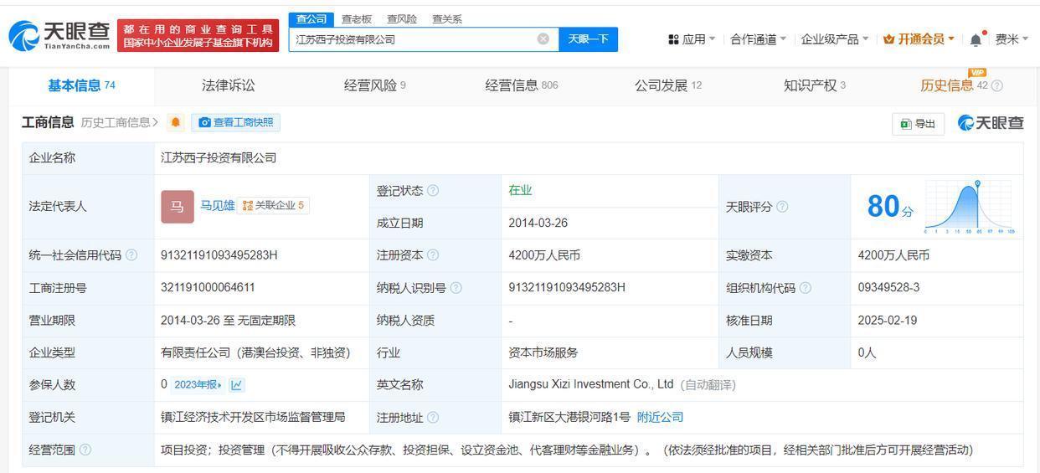Open the 合作通道 dropdown
Image resolution: width=1040 pixels, height=473 pixels.
tap(758, 39)
